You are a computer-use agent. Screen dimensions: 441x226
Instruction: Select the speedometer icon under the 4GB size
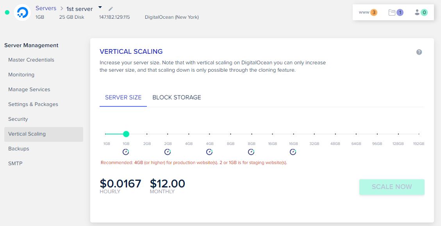209,152
